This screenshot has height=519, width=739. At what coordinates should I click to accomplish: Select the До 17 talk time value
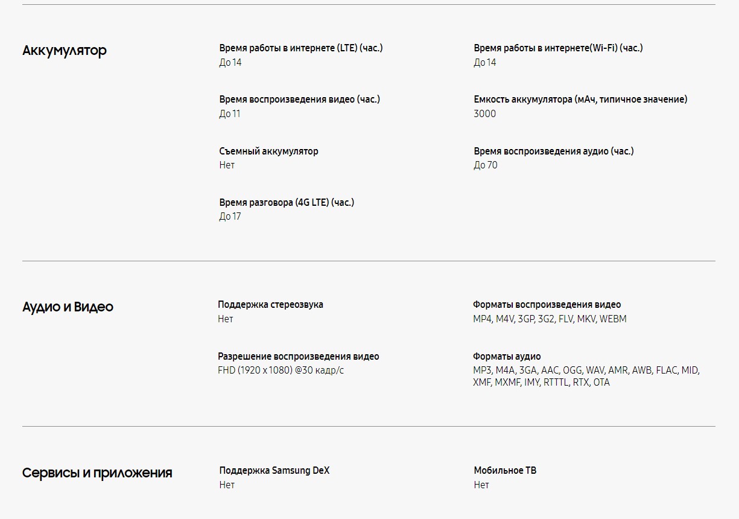[230, 217]
